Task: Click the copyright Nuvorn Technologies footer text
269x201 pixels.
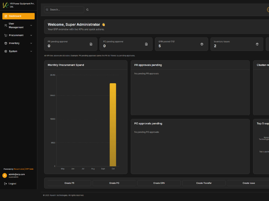Action: [63, 195]
